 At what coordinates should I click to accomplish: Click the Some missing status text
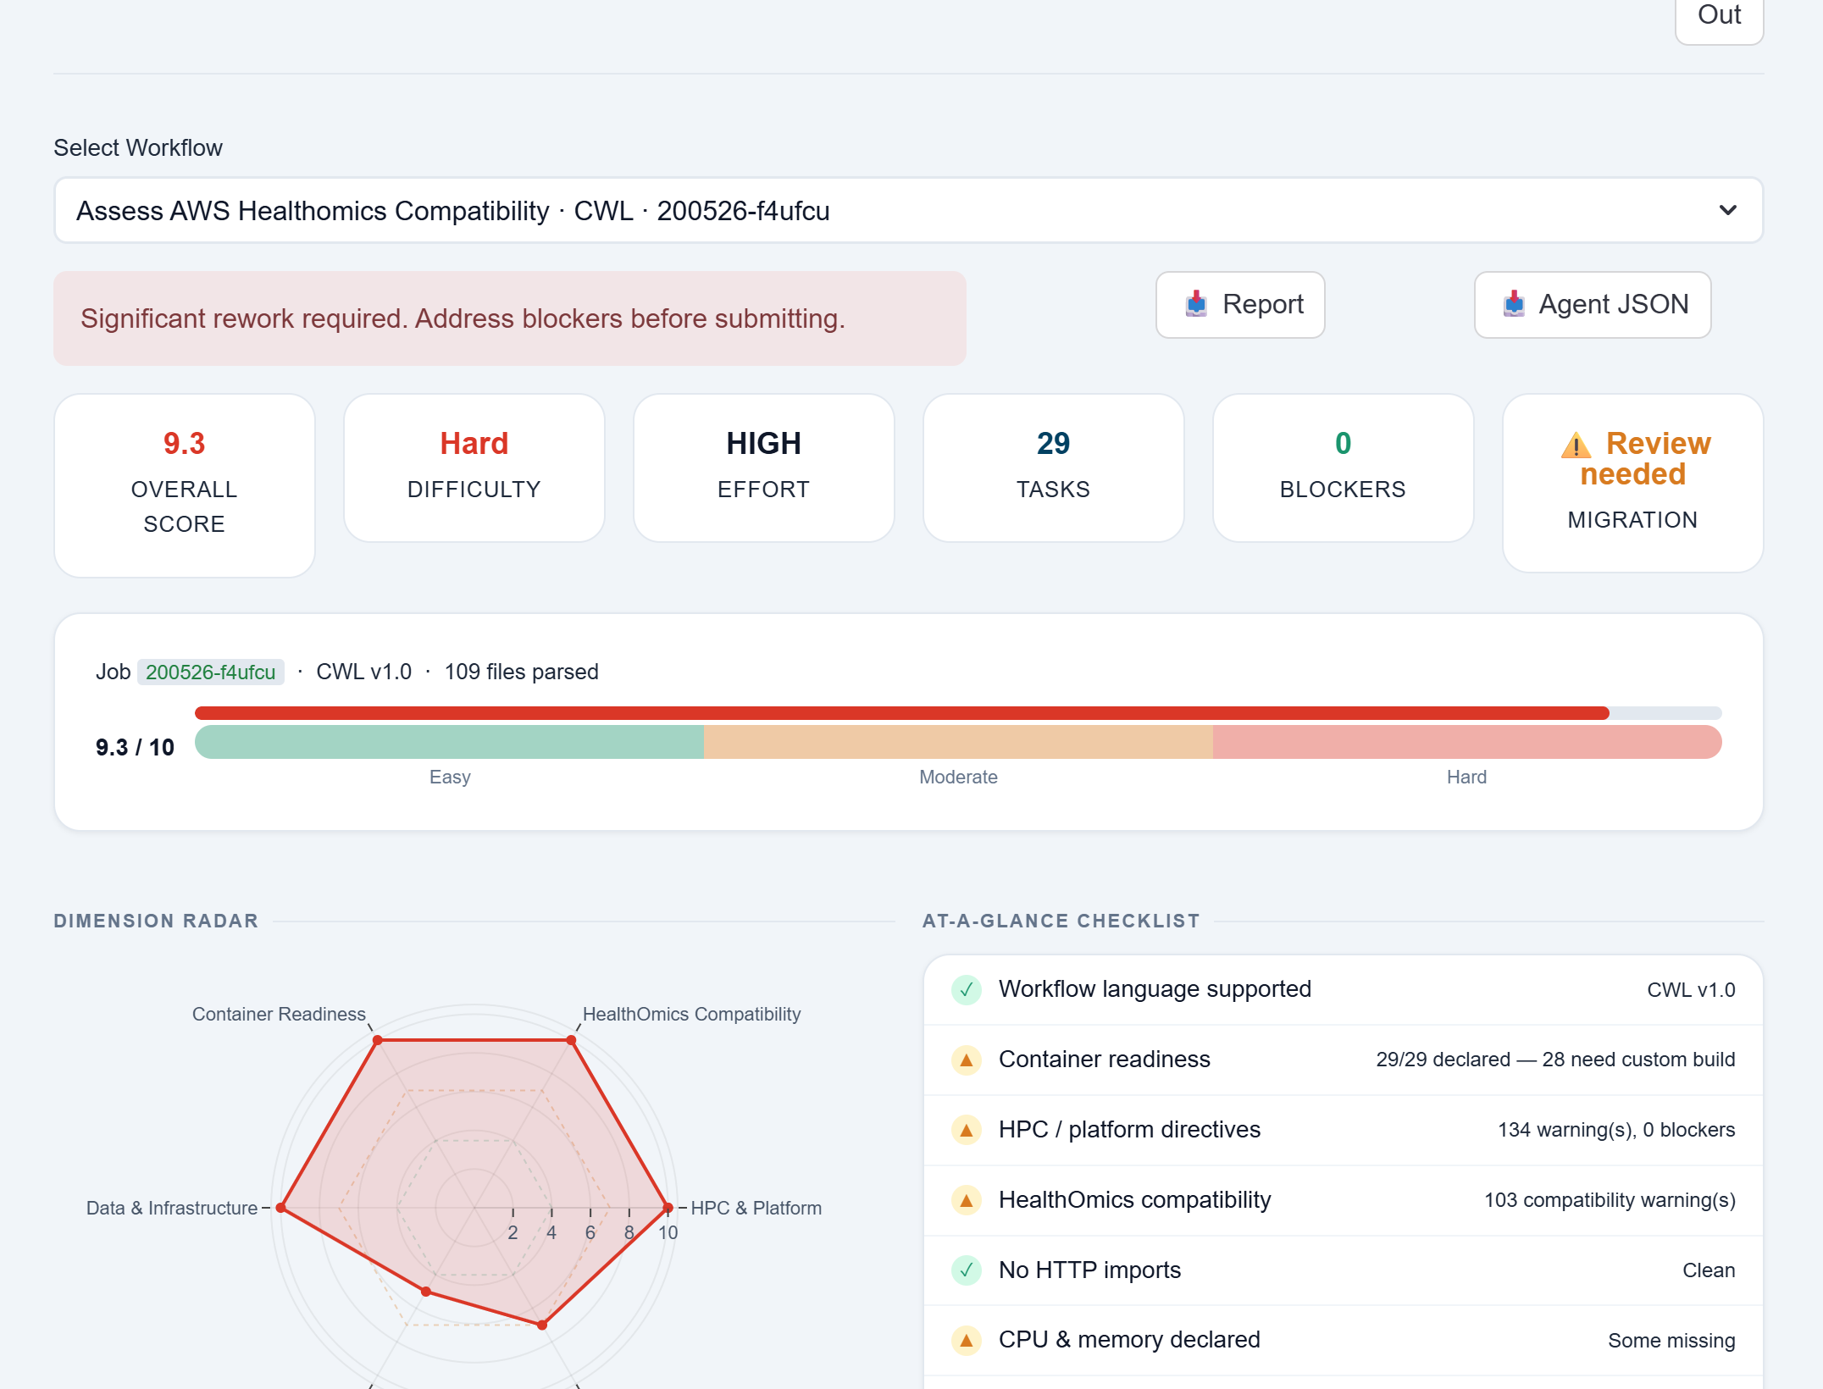[x=1671, y=1341]
